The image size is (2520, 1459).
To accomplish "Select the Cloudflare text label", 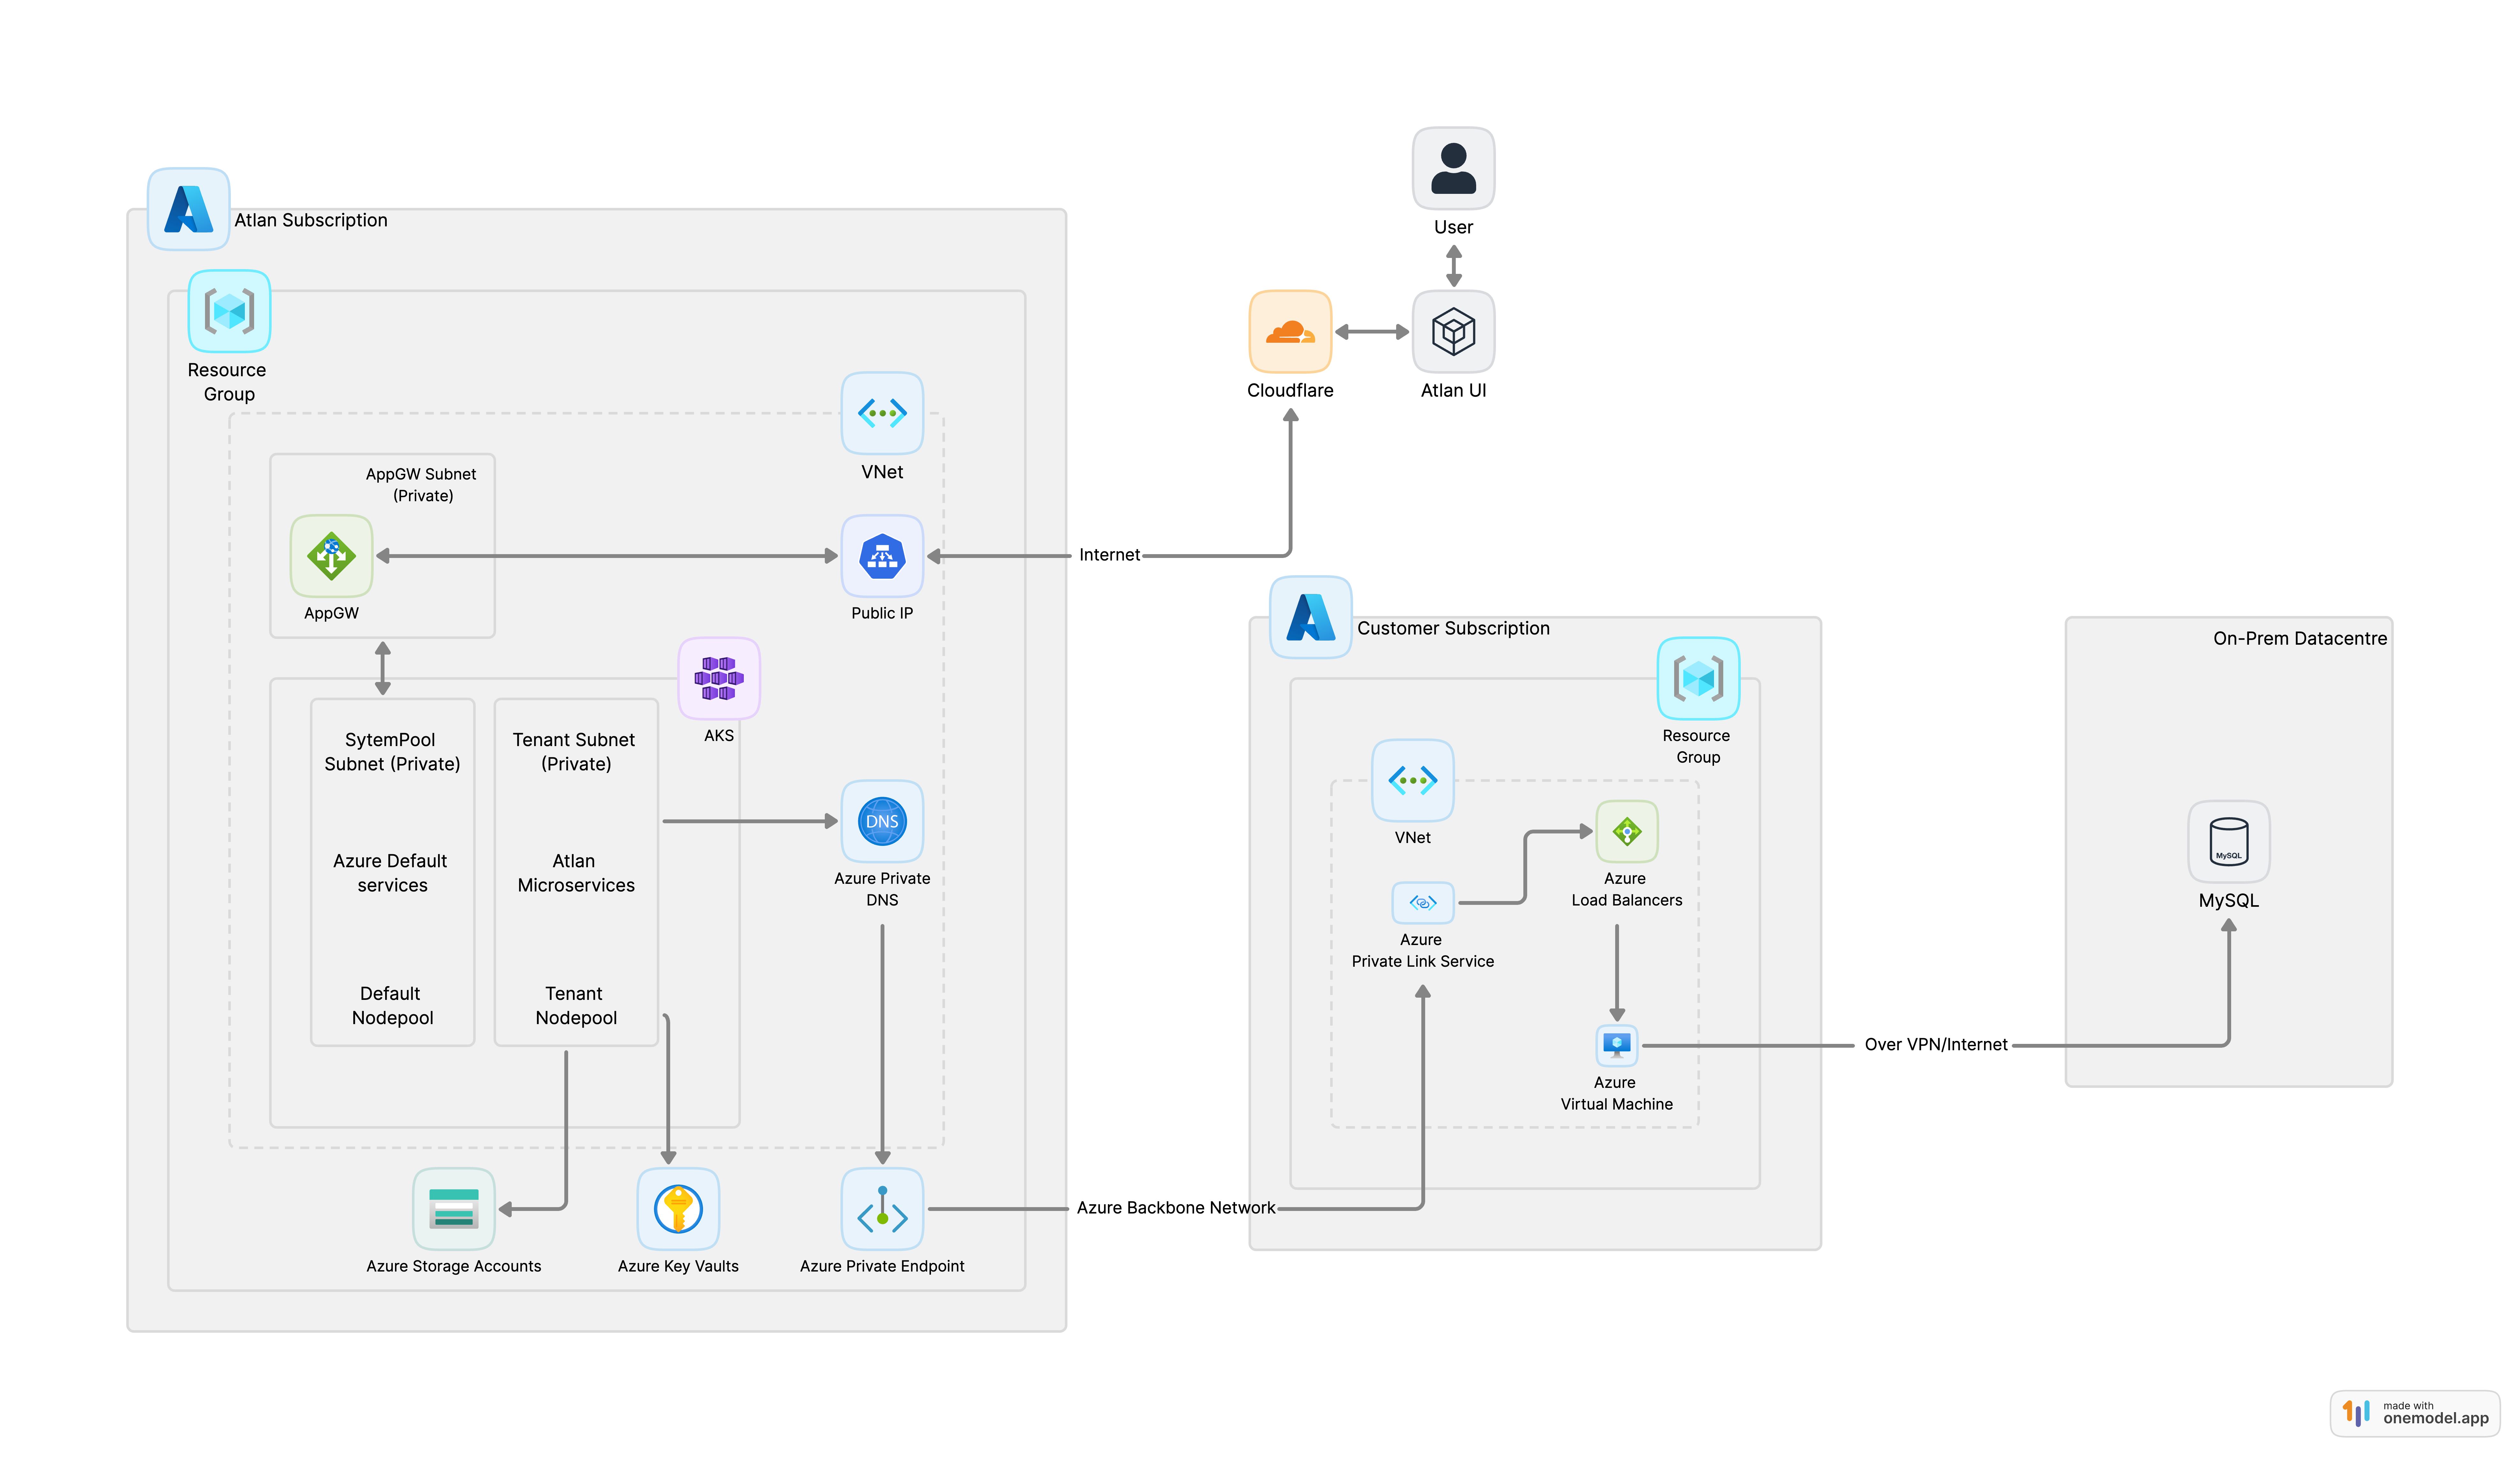I will tap(1290, 391).
